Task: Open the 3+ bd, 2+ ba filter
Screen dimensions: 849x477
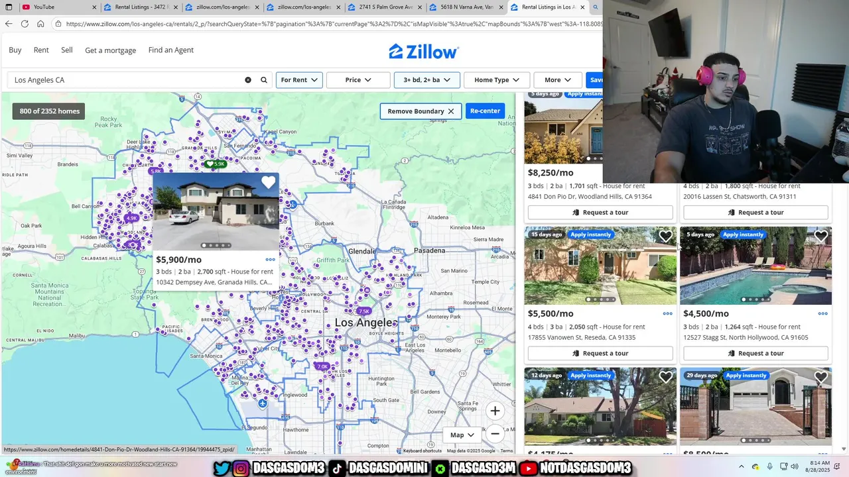Action: [426, 80]
